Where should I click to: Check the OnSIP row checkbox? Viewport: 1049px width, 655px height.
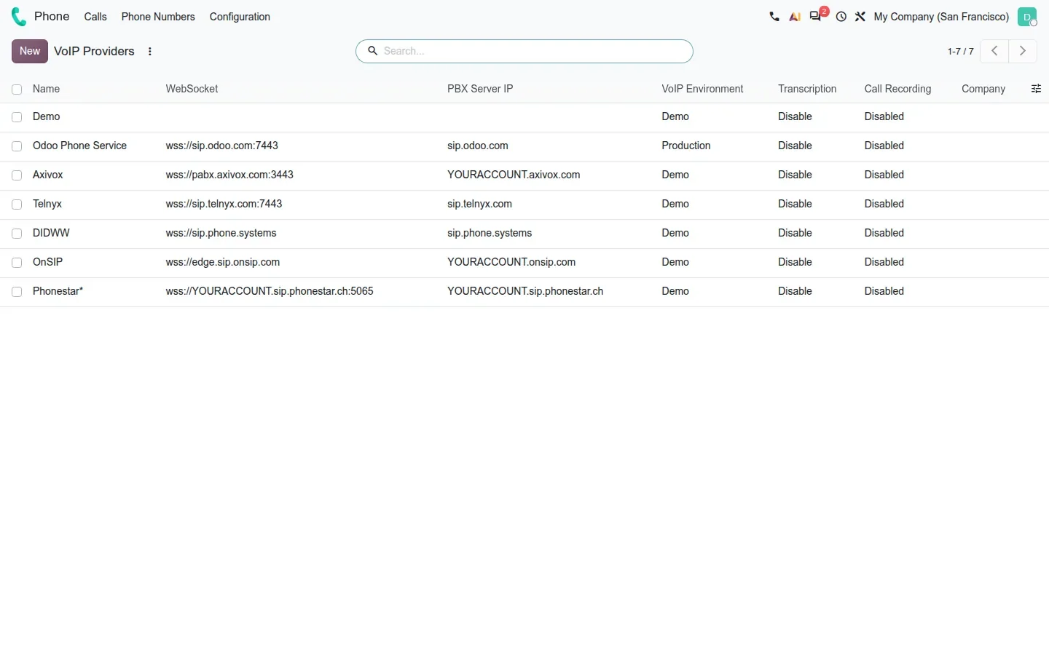click(x=17, y=263)
